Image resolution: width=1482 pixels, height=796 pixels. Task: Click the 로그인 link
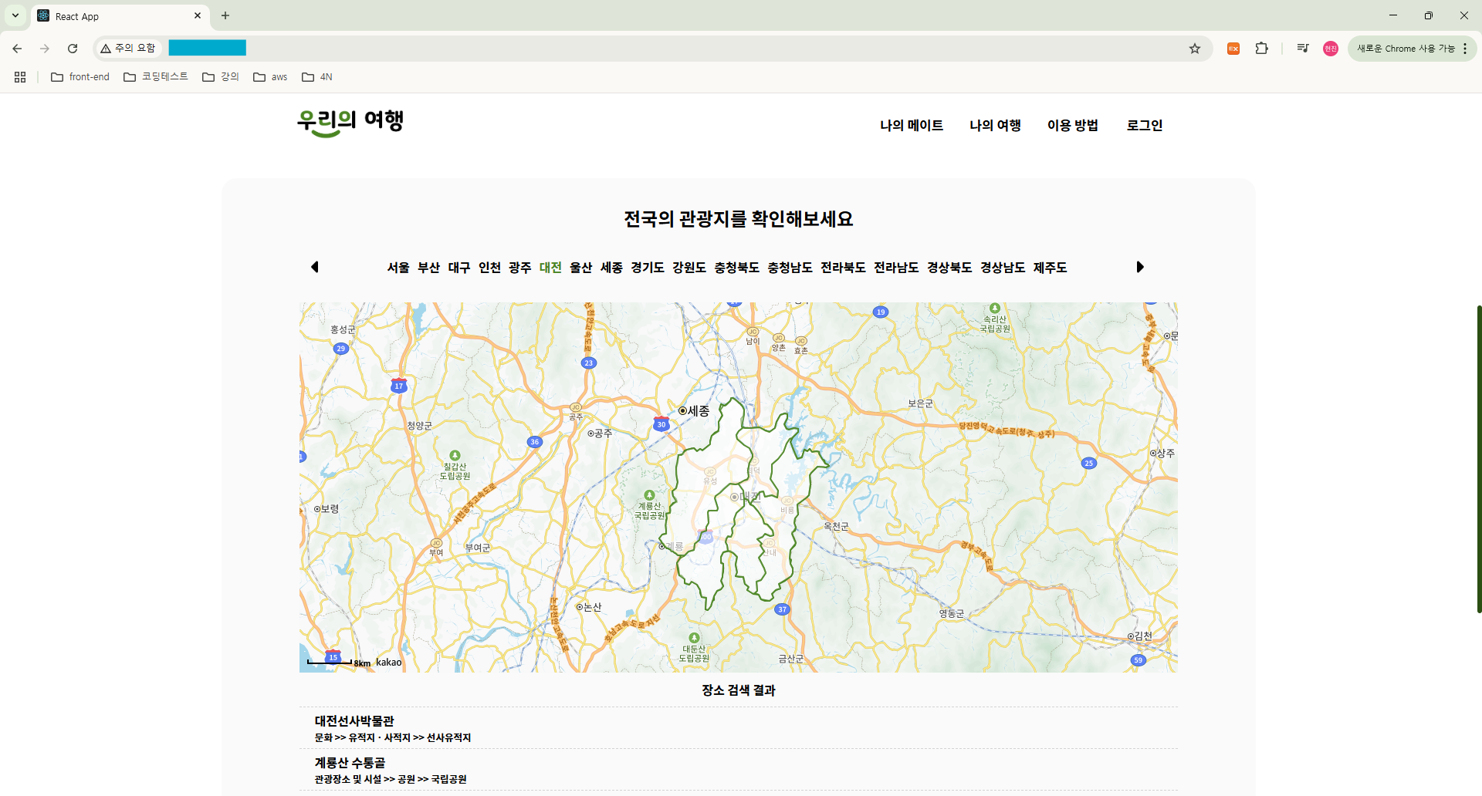coord(1145,125)
